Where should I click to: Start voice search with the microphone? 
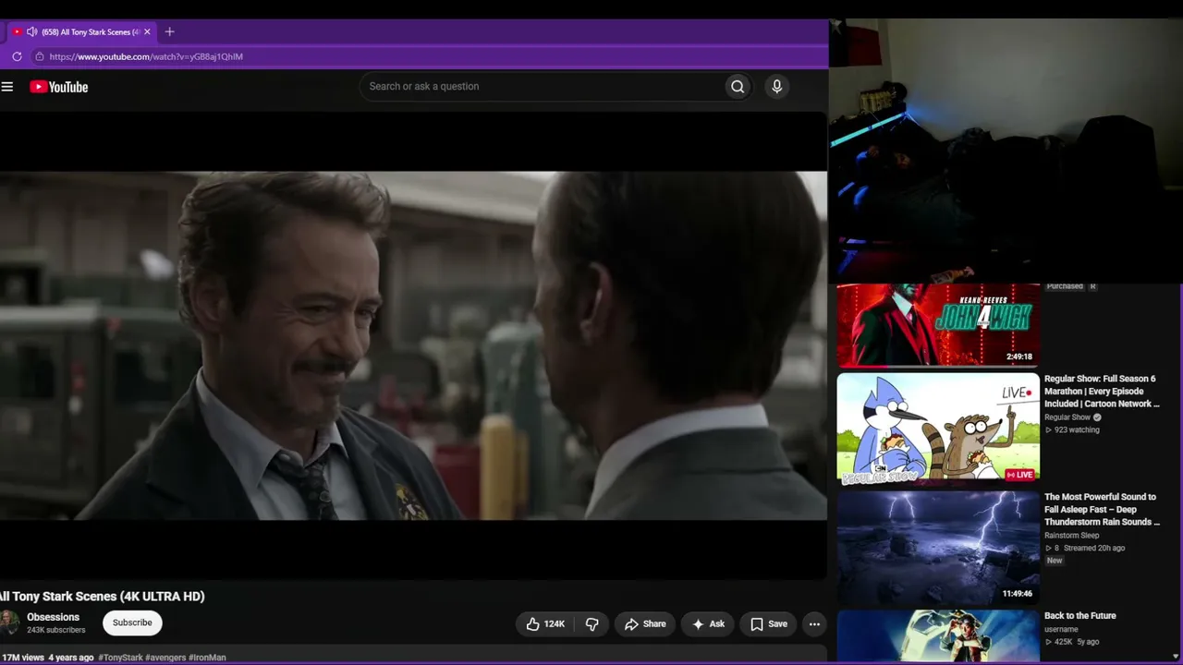coord(776,87)
